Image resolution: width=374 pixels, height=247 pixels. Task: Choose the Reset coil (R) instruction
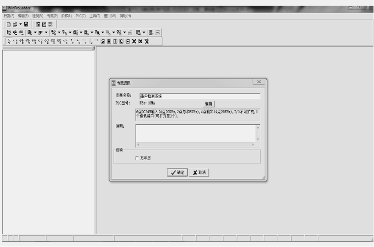(109, 41)
